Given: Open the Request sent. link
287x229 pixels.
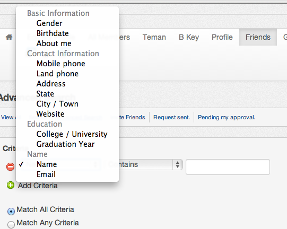Looking at the screenshot, I should pyautogui.click(x=171, y=117).
